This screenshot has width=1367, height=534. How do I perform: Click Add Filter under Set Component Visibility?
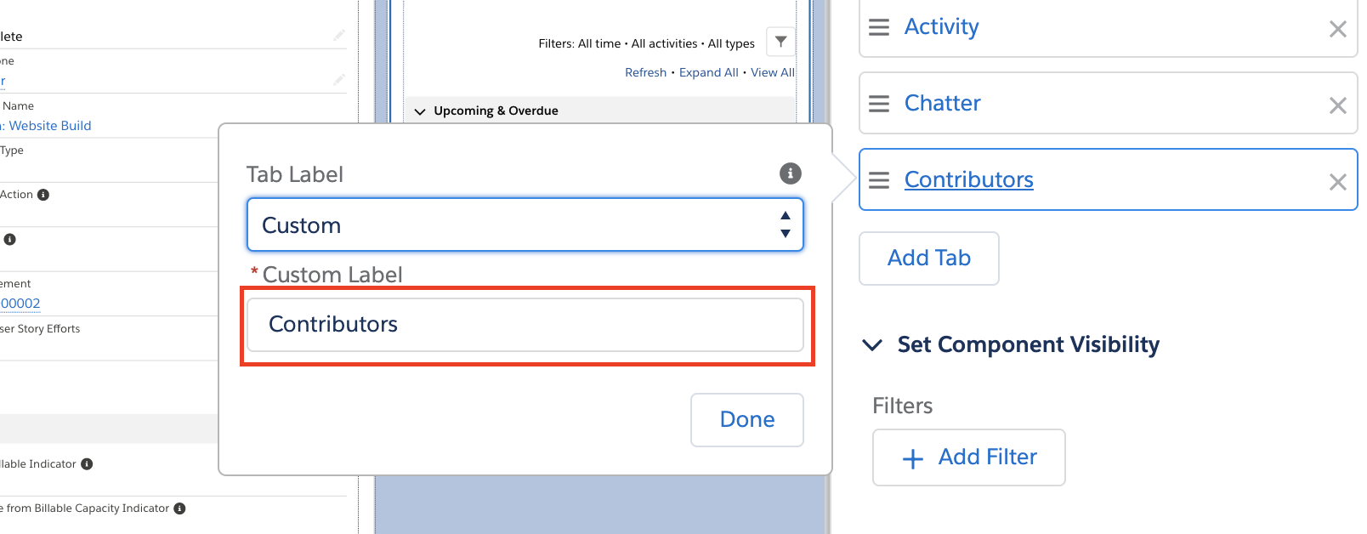pos(968,457)
